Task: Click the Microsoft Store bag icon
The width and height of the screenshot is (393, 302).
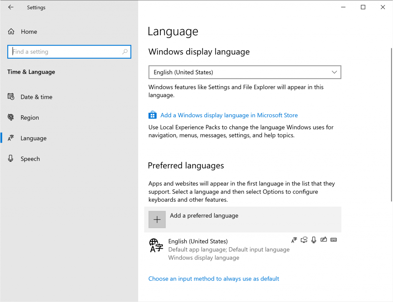Action: click(152, 115)
